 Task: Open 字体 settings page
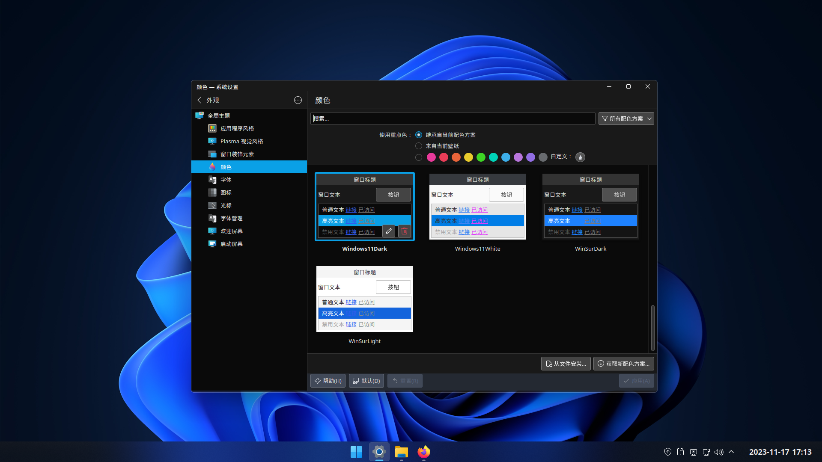249,180
